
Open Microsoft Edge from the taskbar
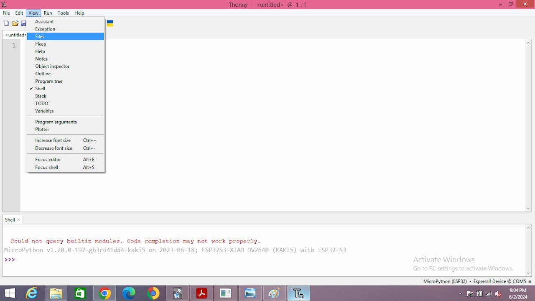click(x=129, y=293)
